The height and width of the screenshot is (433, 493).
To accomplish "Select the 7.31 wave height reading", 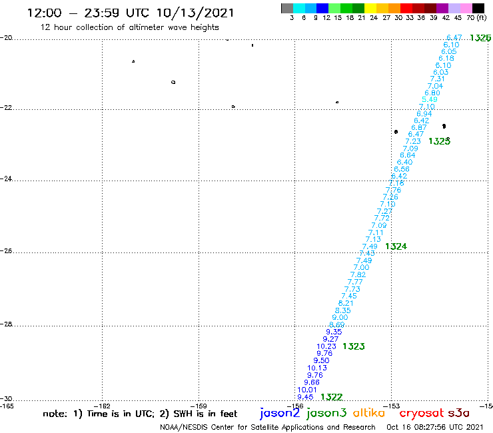I will pyautogui.click(x=438, y=79).
